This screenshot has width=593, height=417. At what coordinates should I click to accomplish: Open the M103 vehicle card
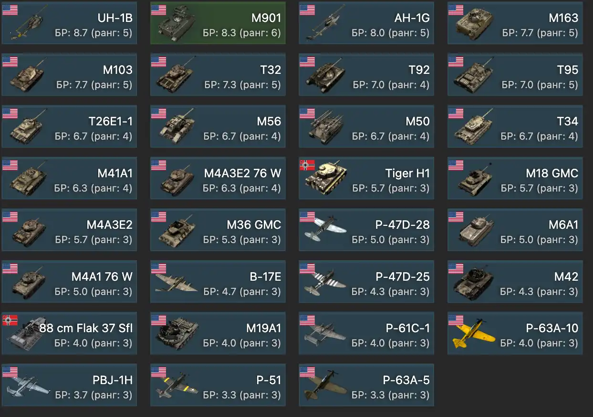[69, 74]
